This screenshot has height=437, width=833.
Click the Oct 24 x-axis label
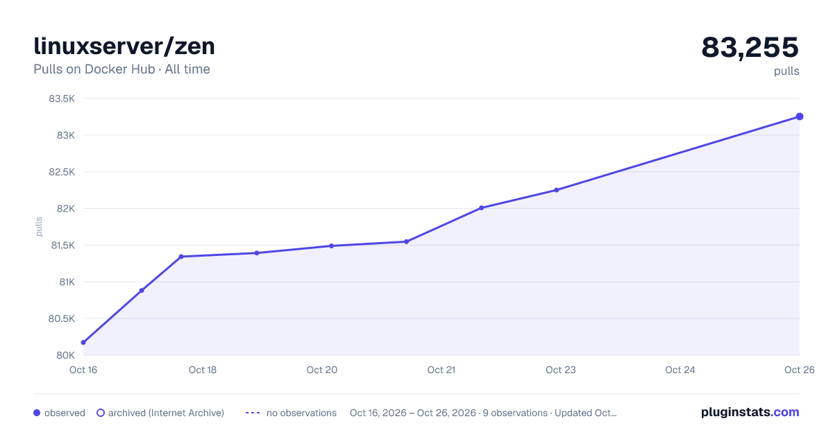point(680,370)
